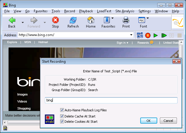Viewport: 186px width, 133px height.
Task: Click the green step playback icon
Action: (164, 35)
